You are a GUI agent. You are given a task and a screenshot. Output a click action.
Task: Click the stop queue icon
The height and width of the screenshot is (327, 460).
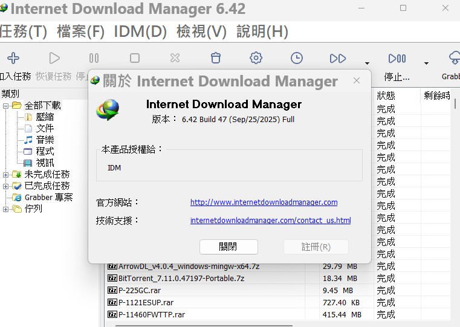[x=397, y=58]
